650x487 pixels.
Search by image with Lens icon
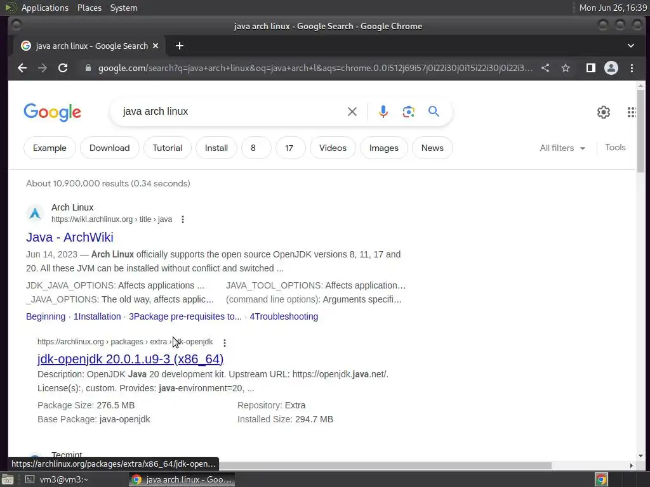point(408,112)
